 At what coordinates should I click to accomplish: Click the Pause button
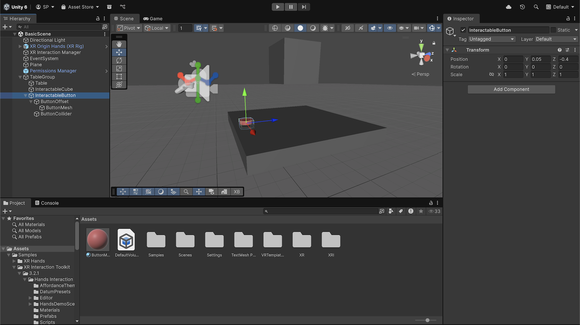pyautogui.click(x=291, y=7)
